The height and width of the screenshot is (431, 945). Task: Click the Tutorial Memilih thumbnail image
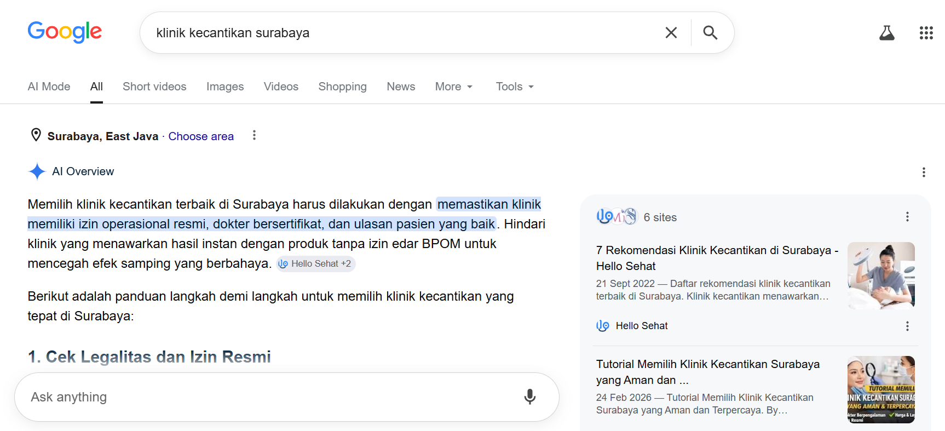881,389
